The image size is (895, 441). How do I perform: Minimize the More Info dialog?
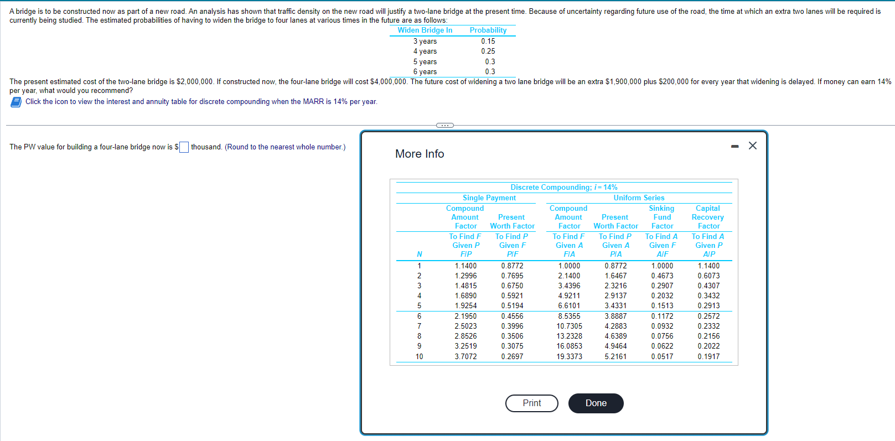[x=734, y=146]
